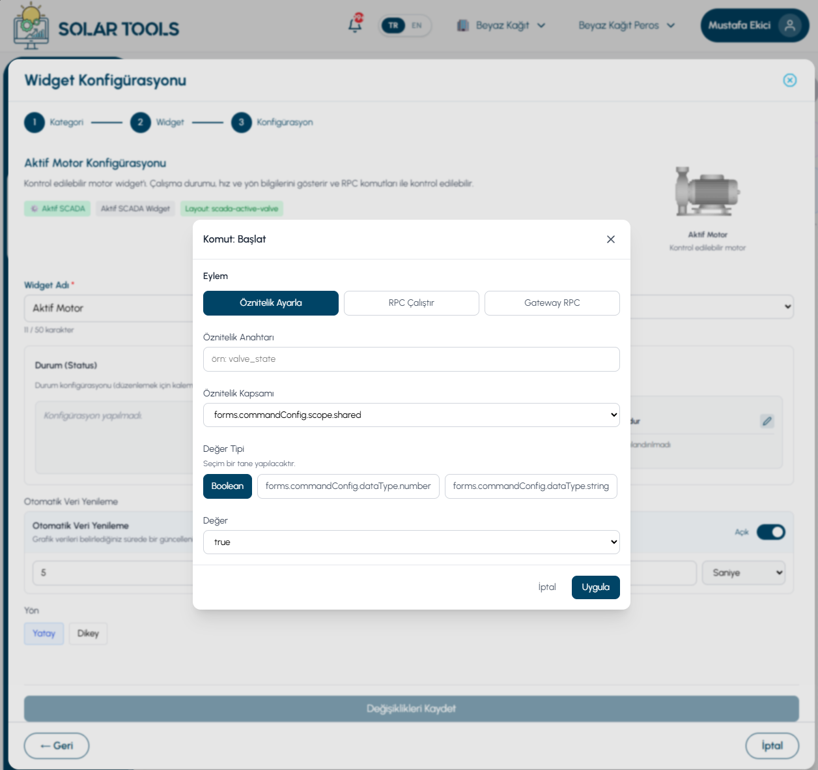
Task: Click Uygula to apply command
Action: click(x=596, y=587)
